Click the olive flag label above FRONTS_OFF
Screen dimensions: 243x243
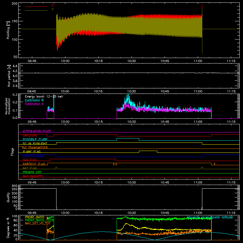[30, 168]
